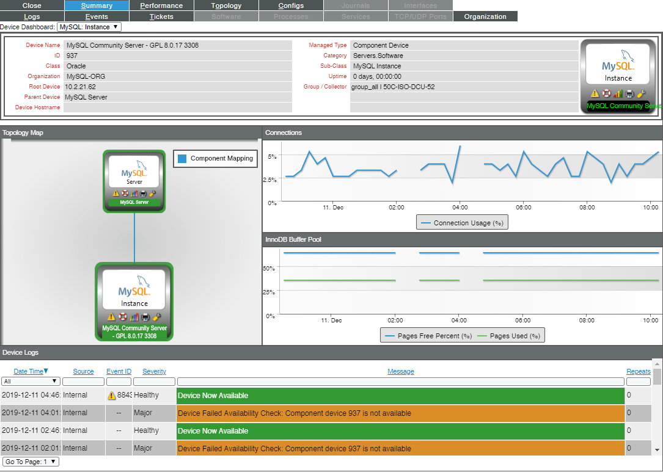Click Sub-Class value MySQL Instance
This screenshot has height=472, width=663.
click(377, 66)
